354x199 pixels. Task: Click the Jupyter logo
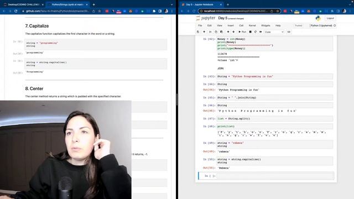point(206,18)
